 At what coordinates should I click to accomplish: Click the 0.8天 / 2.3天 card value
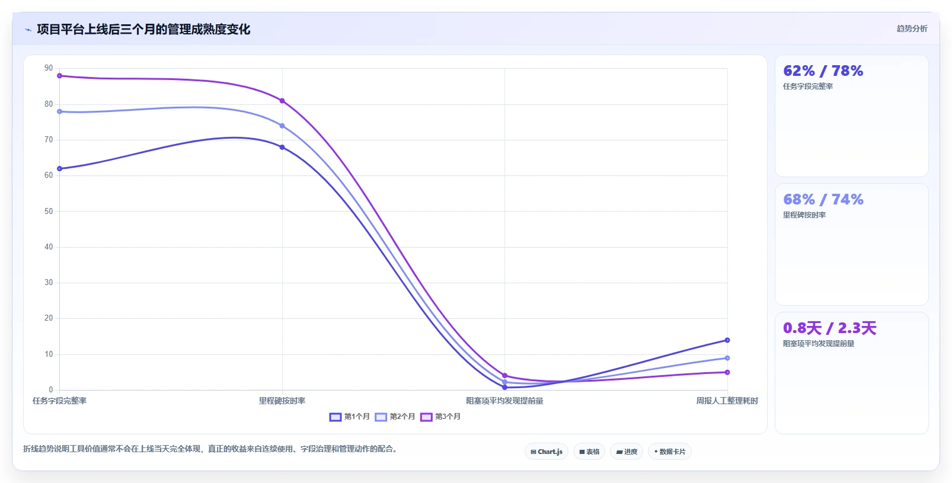(829, 328)
